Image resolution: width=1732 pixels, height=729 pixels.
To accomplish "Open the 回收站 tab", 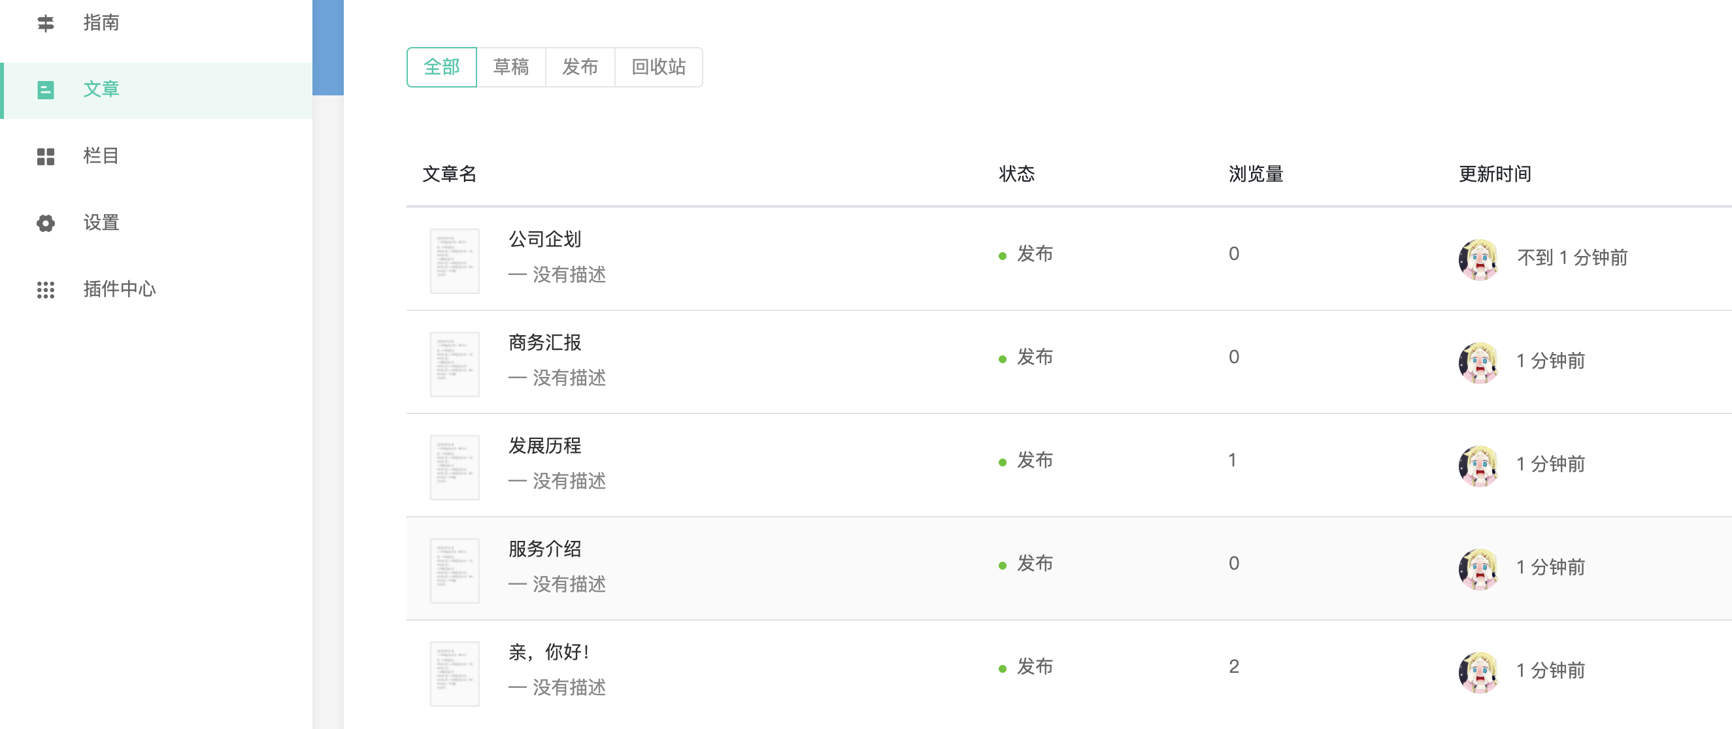I will (659, 67).
